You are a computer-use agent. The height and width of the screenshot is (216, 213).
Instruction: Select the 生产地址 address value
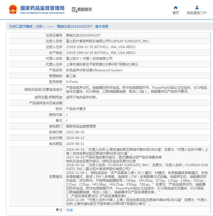click(x=101, y=53)
